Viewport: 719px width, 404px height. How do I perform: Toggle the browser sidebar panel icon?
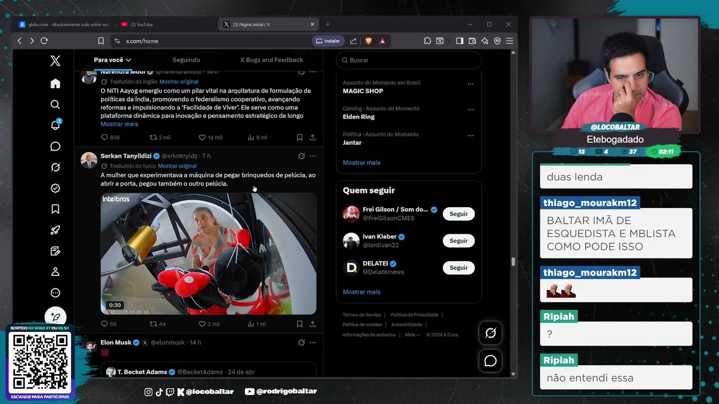(459, 41)
